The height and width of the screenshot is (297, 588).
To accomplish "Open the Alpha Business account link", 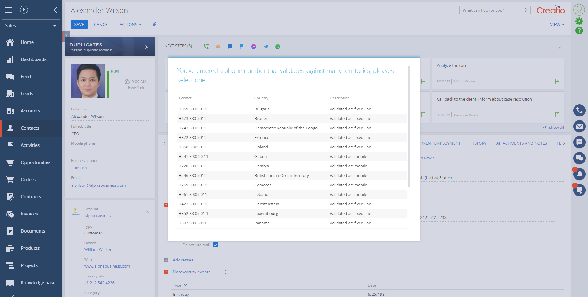I will click(x=98, y=216).
